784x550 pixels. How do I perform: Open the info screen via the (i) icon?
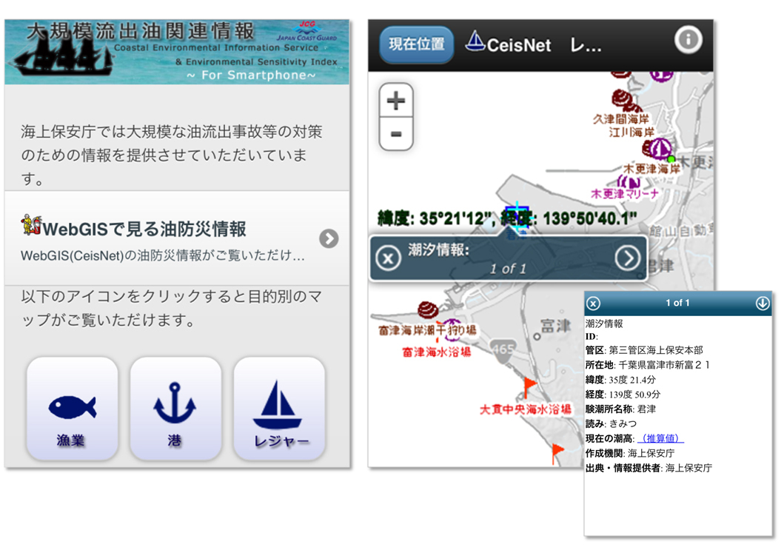click(688, 41)
